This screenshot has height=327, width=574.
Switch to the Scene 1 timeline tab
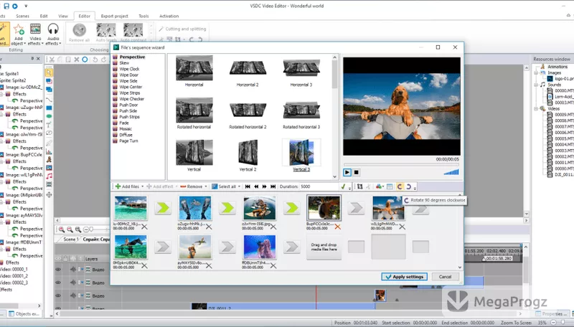[x=70, y=240]
